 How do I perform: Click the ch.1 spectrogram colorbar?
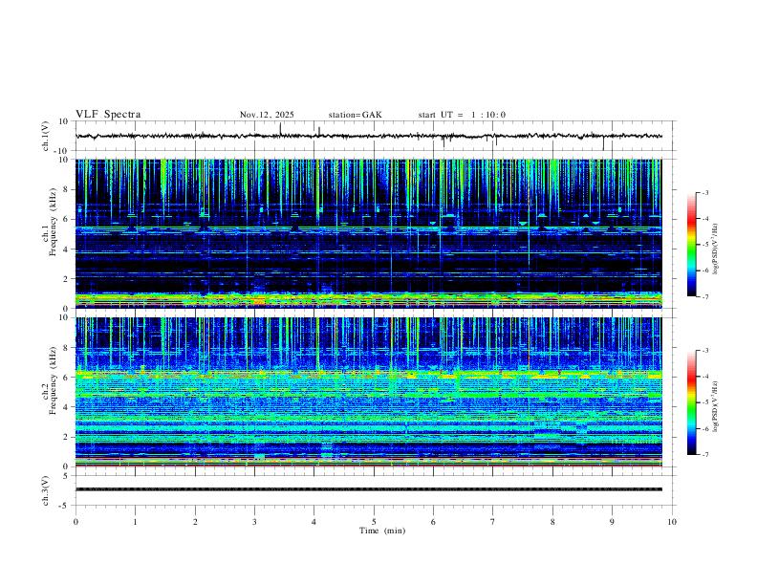(x=691, y=245)
